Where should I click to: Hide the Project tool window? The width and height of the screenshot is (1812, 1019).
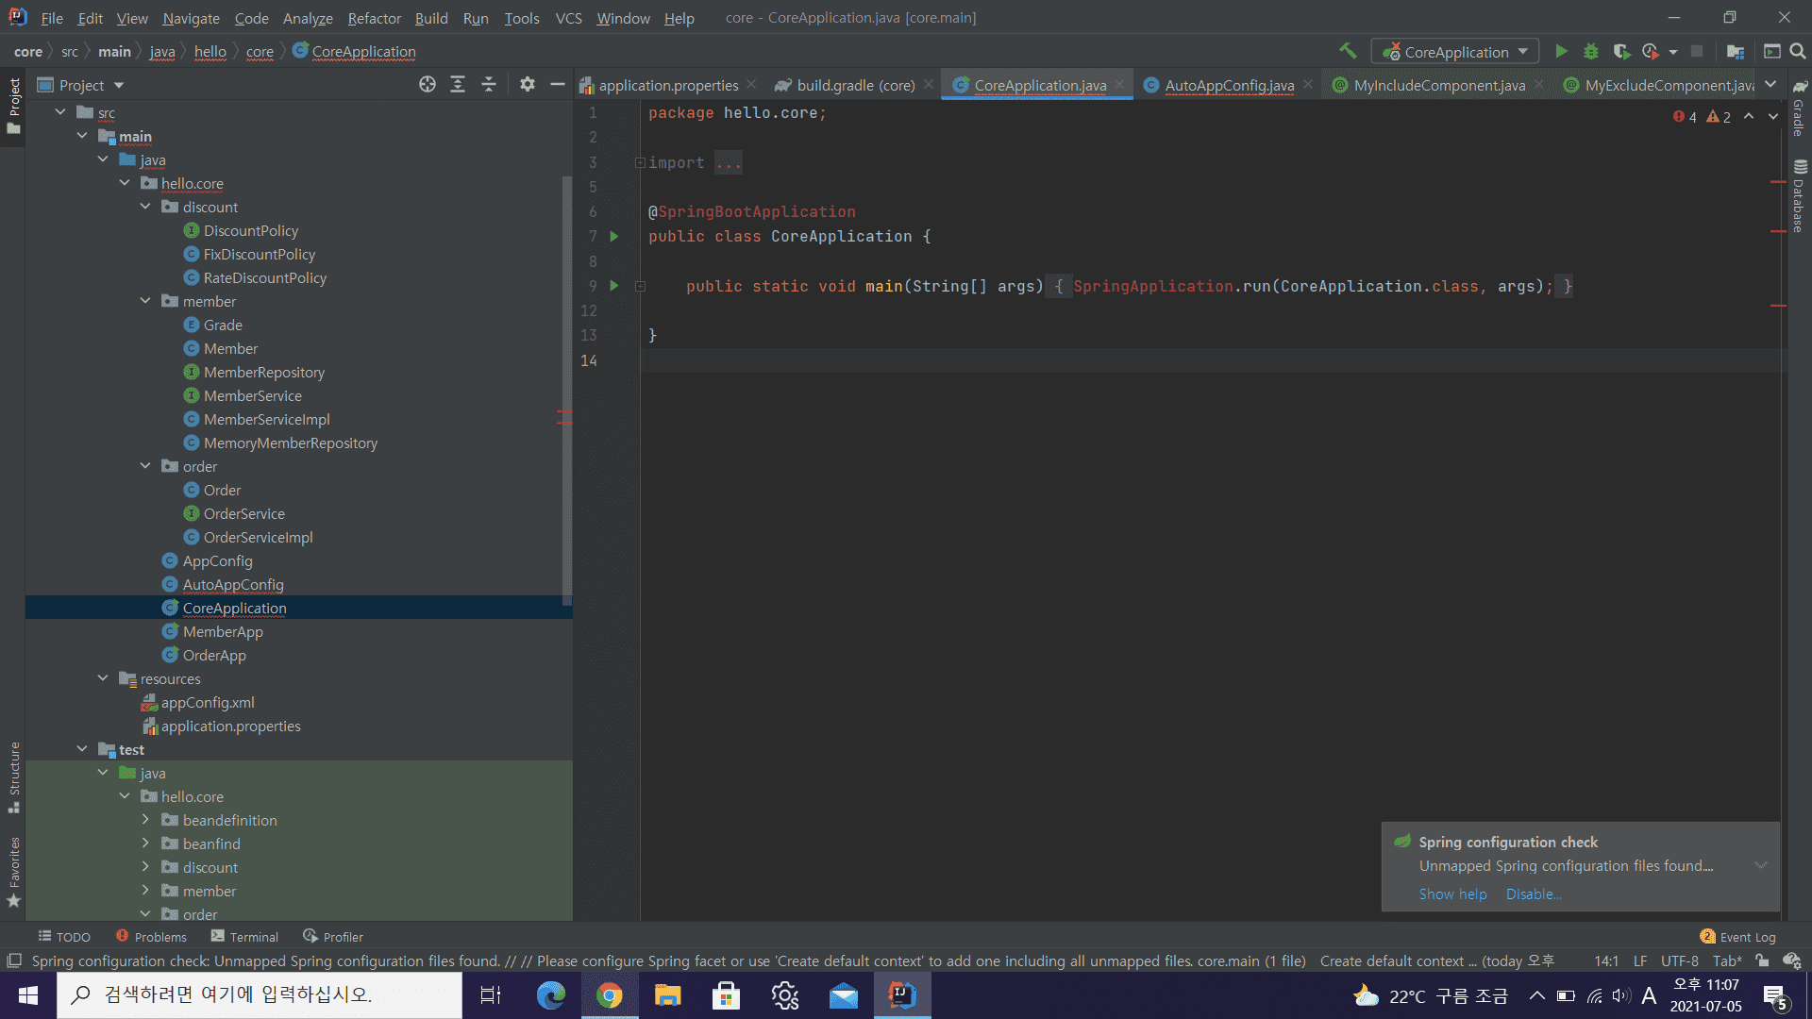point(558,85)
